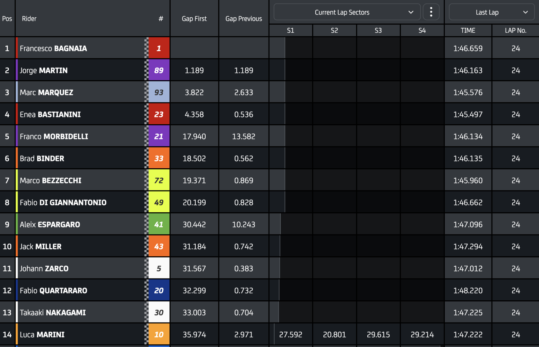The height and width of the screenshot is (347, 539).
Task: Select rider Francesco BAGNAIA
Action: [53, 49]
